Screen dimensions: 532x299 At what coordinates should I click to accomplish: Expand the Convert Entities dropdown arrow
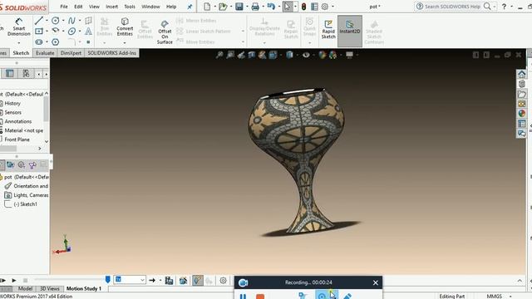tap(125, 42)
